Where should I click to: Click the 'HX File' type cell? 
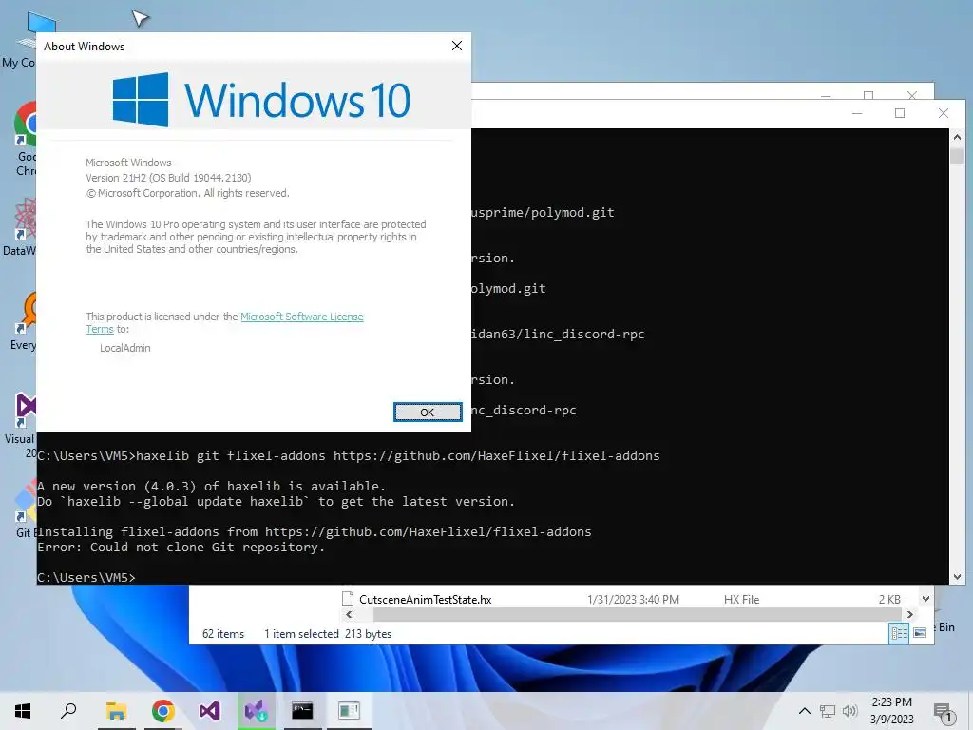[x=741, y=600]
